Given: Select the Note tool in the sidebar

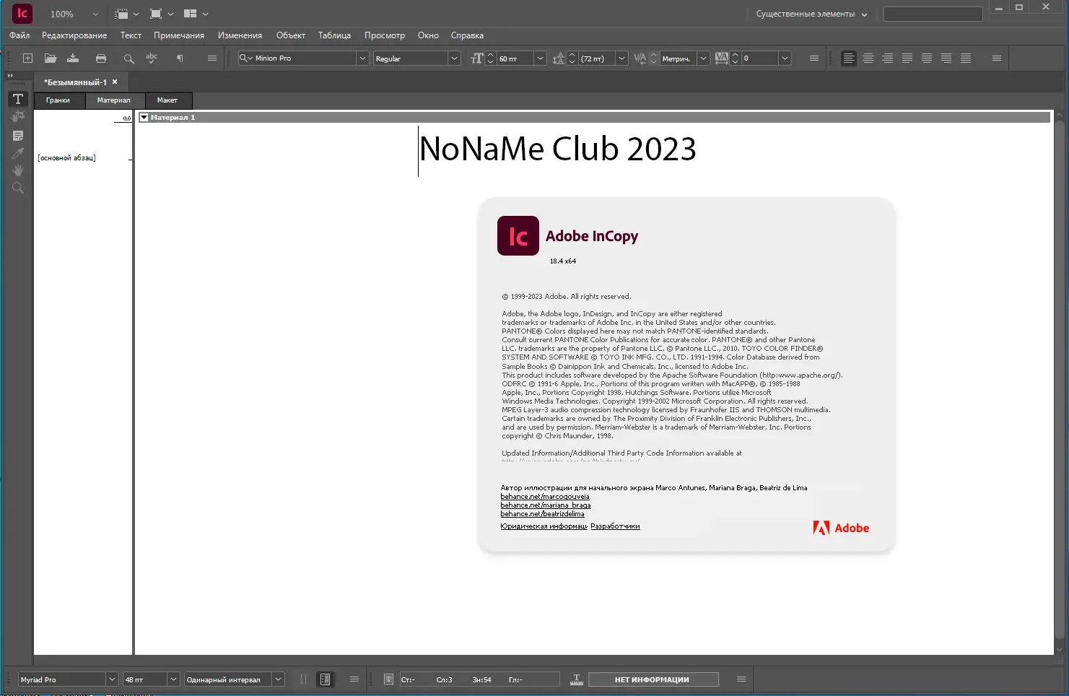Looking at the screenshot, I should [17, 135].
